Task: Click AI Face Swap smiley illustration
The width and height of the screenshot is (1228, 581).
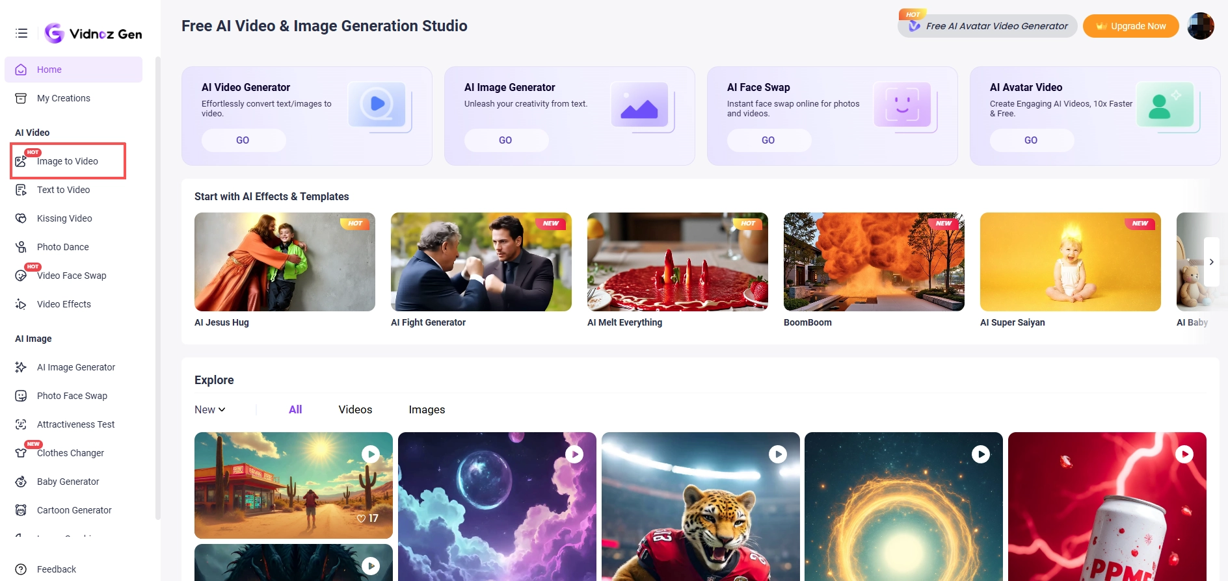Action: [x=904, y=106]
